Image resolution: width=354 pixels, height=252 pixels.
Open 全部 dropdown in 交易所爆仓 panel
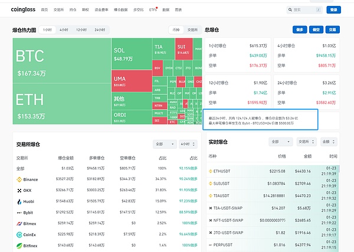pos(164,144)
